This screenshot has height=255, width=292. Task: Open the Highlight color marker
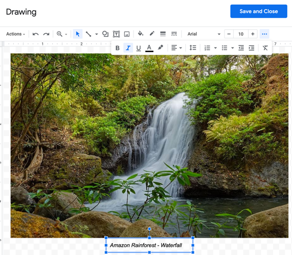point(161,48)
